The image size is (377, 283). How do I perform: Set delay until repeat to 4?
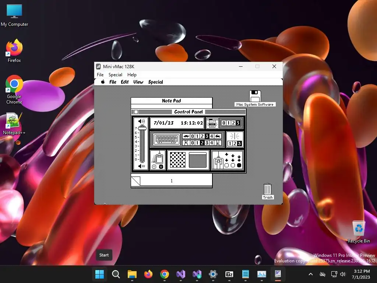tap(212, 143)
